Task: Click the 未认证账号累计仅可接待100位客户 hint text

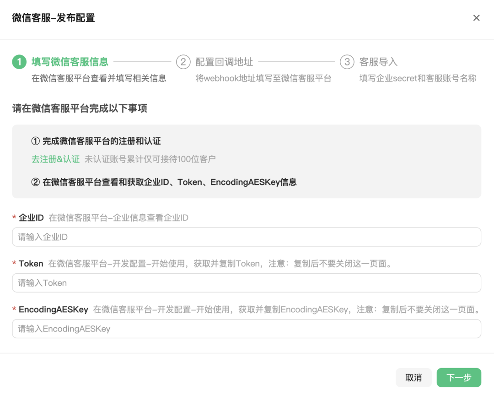Action: pos(150,159)
